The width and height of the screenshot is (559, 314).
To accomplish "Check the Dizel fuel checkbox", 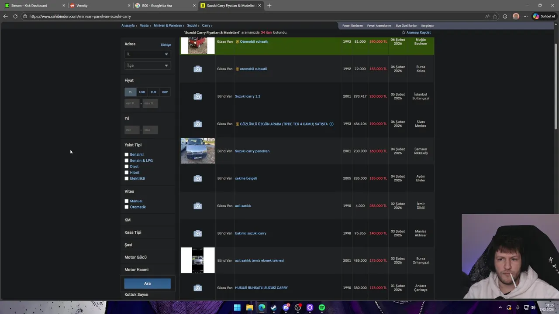I will (127, 167).
